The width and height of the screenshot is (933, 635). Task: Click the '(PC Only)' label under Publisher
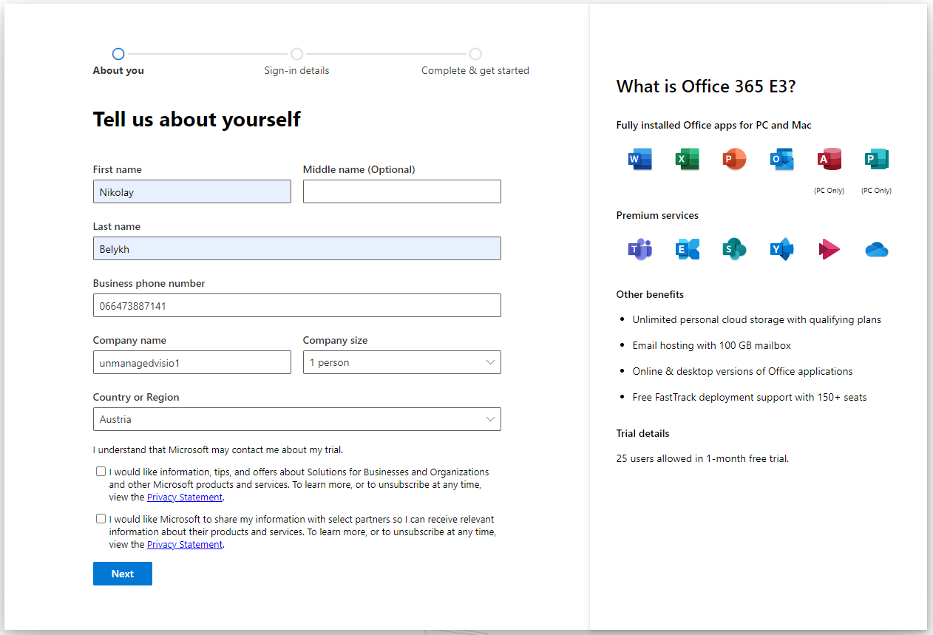[876, 191]
